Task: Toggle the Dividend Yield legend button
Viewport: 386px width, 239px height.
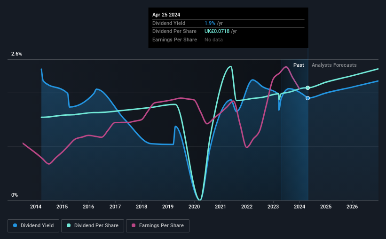Action: point(33,226)
